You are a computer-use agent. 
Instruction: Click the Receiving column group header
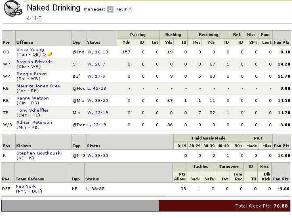208,34
